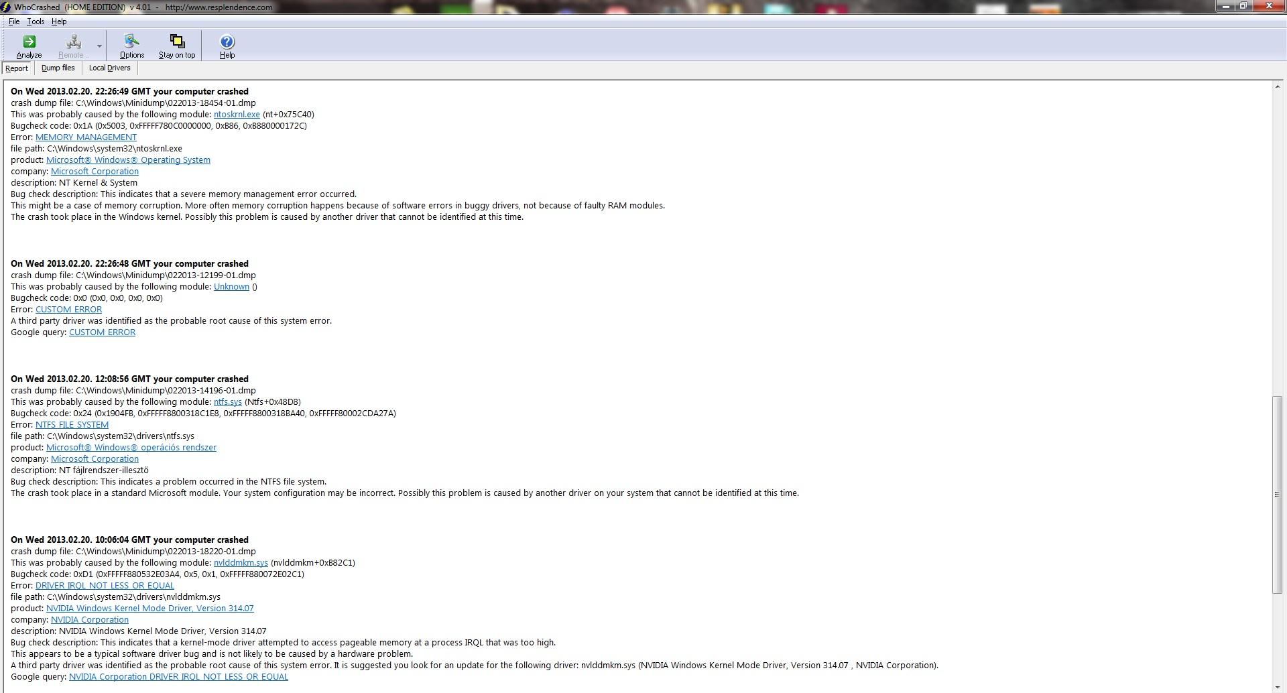Select the Report tab
The width and height of the screenshot is (1287, 693).
click(17, 68)
